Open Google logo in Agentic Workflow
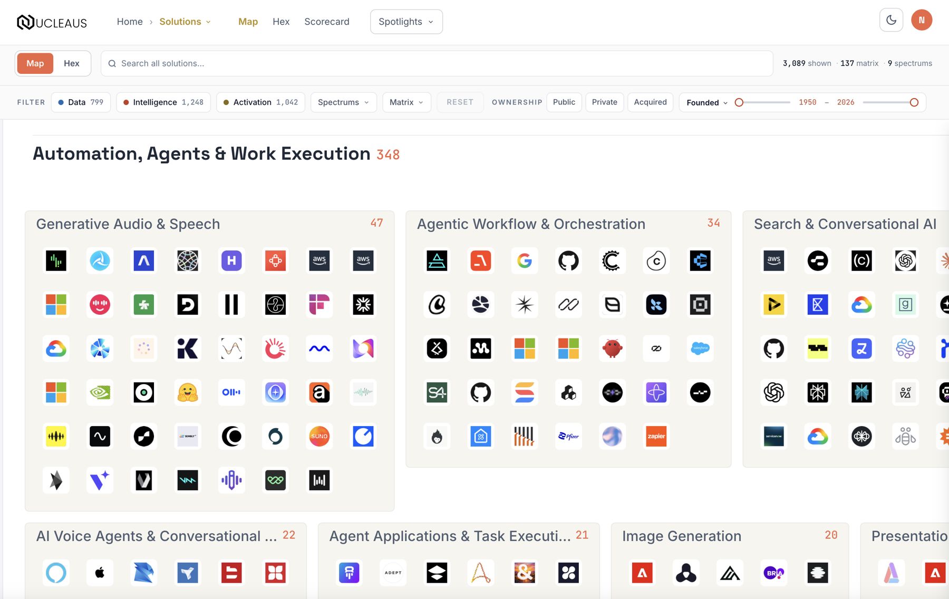 [x=525, y=260]
